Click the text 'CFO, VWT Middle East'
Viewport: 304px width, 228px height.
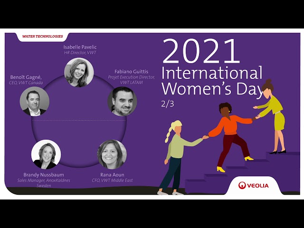click(112, 180)
